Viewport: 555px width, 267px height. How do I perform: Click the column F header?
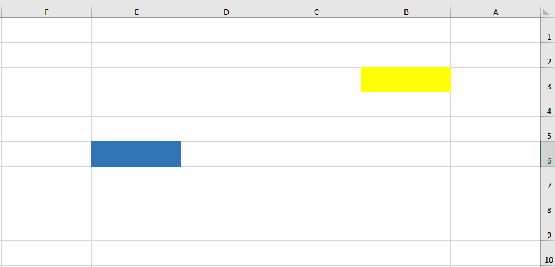46,12
